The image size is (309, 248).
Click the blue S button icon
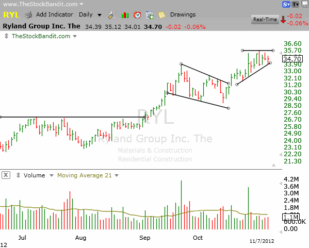[x=286, y=4]
